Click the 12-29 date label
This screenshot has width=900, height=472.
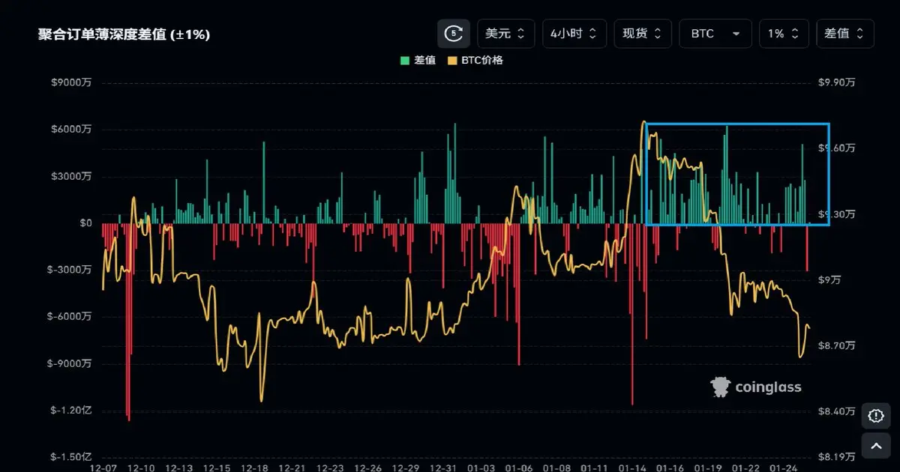tap(406, 468)
